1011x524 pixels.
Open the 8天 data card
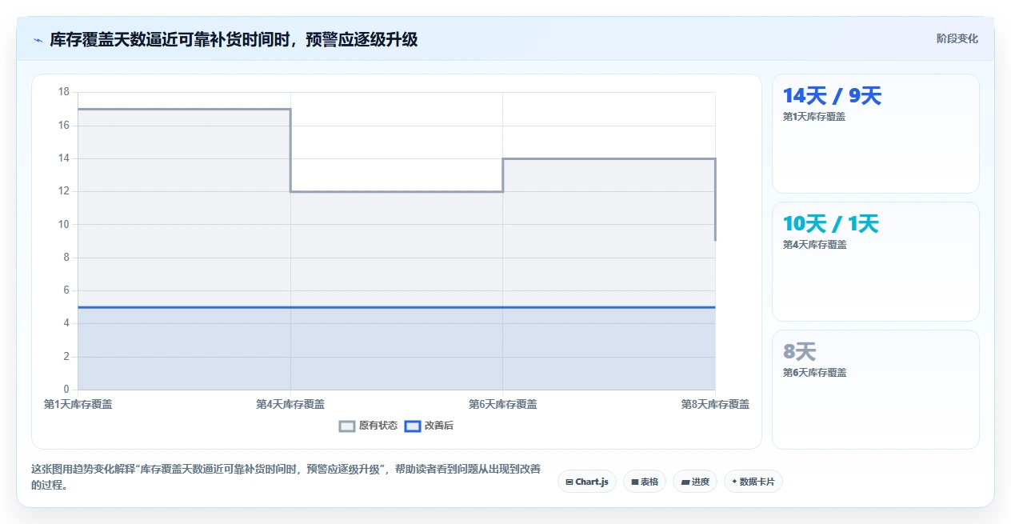(x=875, y=390)
